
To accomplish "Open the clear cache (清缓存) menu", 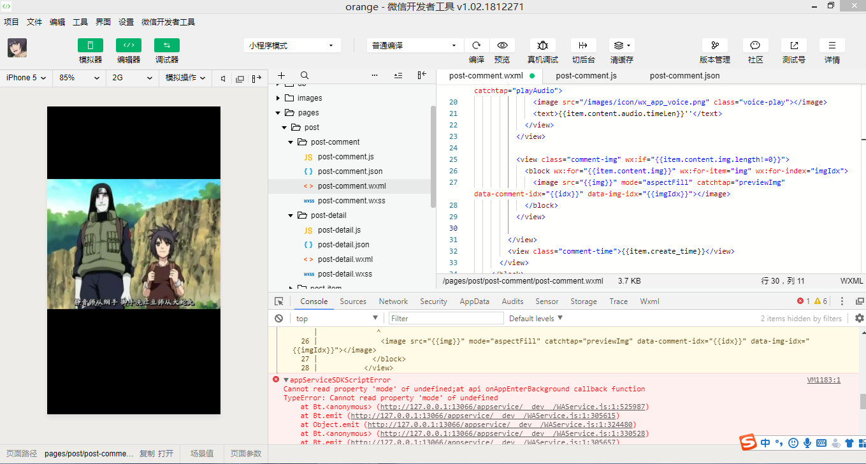I will point(621,45).
